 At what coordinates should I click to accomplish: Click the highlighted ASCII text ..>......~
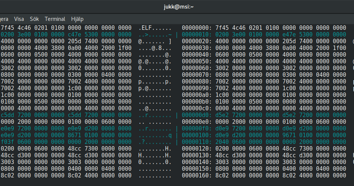[155, 35]
